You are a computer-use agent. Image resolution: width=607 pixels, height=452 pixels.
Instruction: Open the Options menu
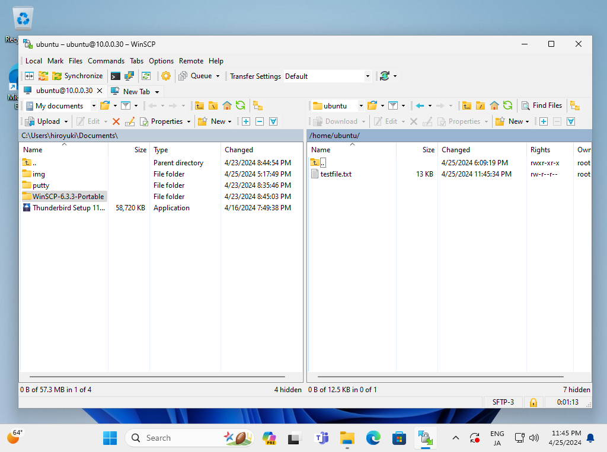pos(161,61)
